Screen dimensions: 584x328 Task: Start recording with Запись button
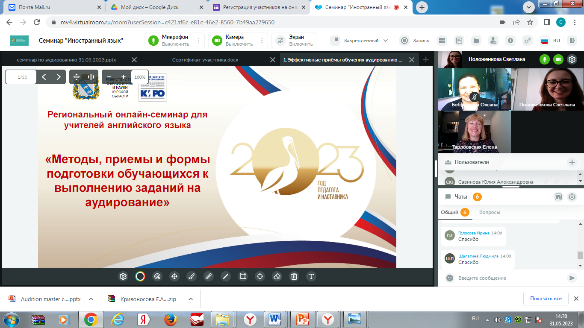coord(415,41)
